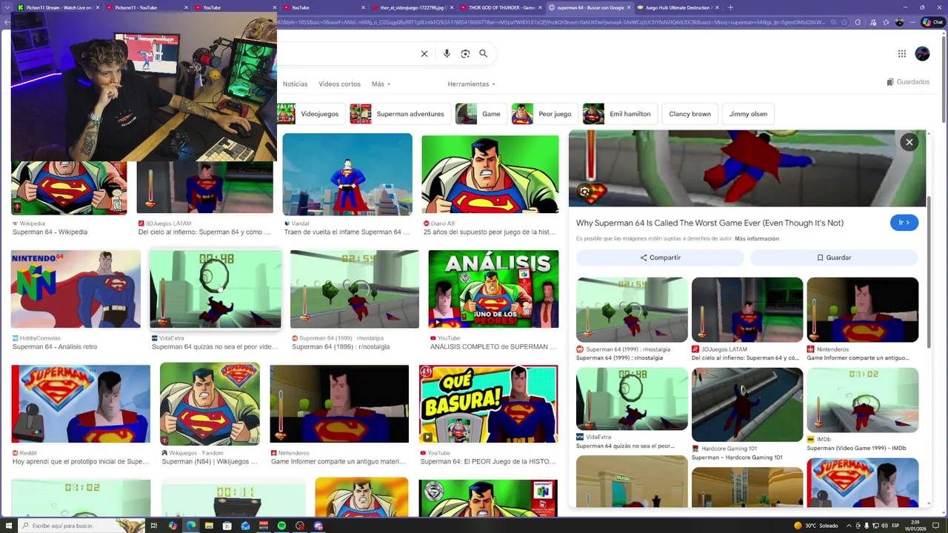Select the Emil hamilton filter chip
948x533 pixels.
[619, 114]
